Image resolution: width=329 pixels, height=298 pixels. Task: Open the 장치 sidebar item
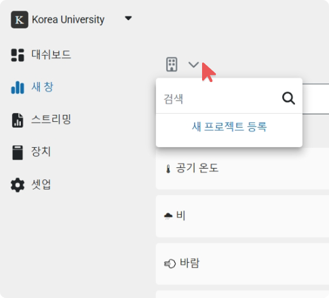(x=41, y=152)
